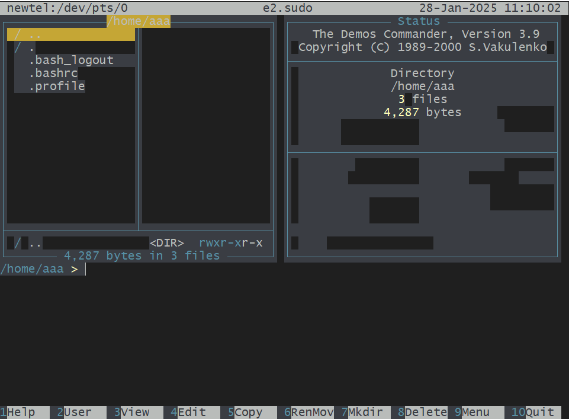Click the /home/aaa panel title
Screen dimensions: 569x419
click(139, 21)
